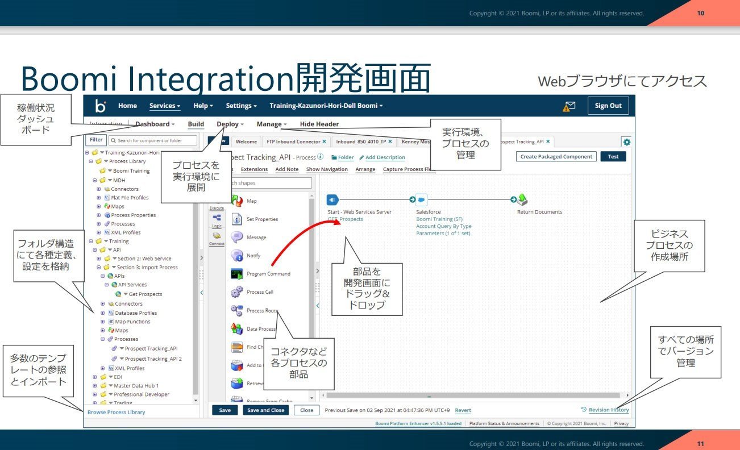Open Browse Process Library link
The width and height of the screenshot is (740, 450).
(x=116, y=412)
